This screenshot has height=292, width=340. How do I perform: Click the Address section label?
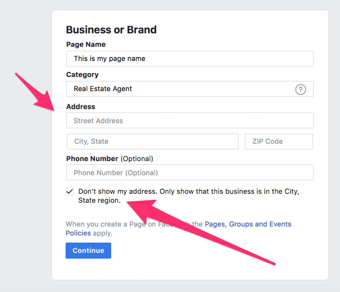[80, 107]
